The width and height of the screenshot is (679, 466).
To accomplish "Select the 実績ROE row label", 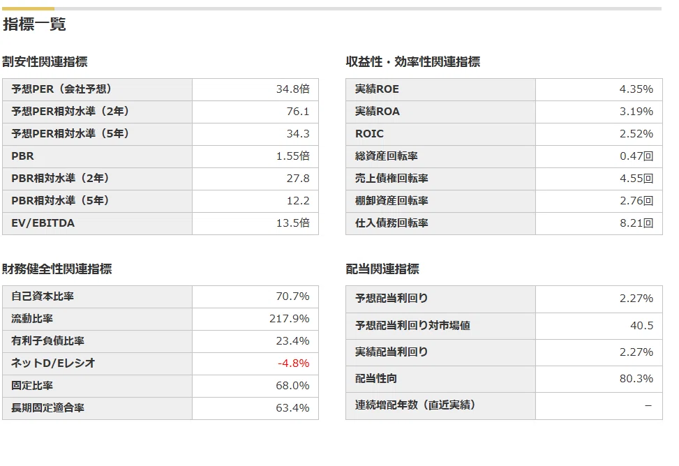I will [x=377, y=89].
